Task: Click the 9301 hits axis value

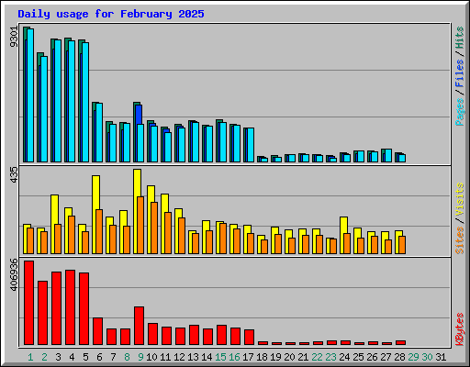Action: [x=14, y=37]
